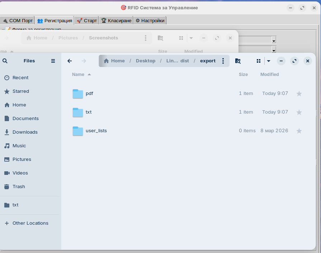Open the Files hamburger menu
The width and height of the screenshot is (321, 253).
(53, 61)
